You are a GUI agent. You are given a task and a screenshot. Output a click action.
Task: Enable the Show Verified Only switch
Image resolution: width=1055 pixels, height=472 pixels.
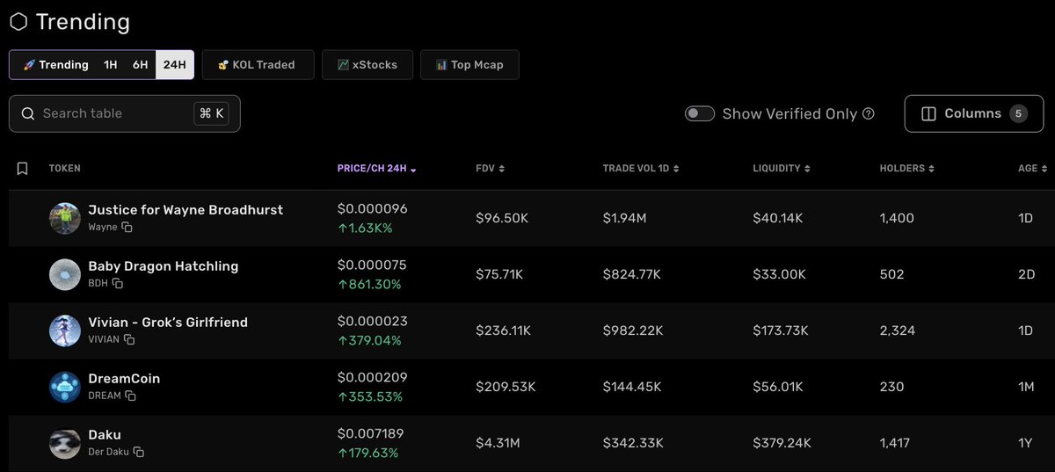tap(700, 113)
